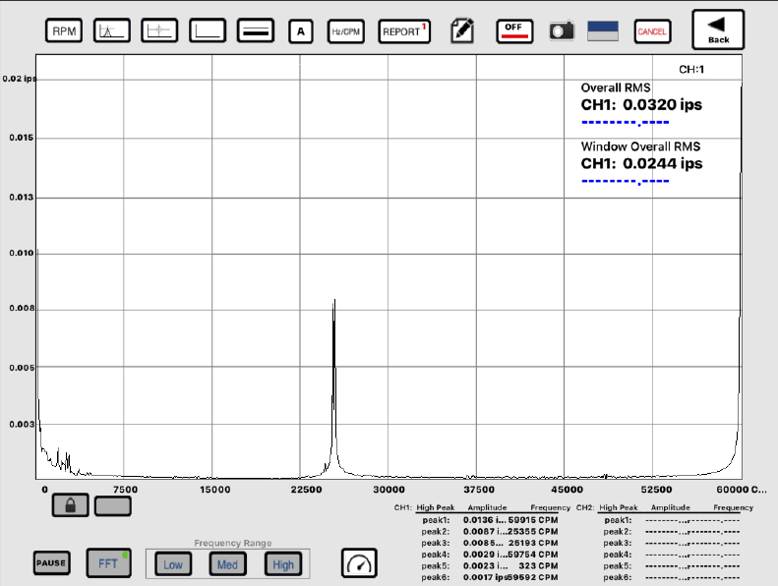The height and width of the screenshot is (586, 778).
Task: Click the Window Overall RMS 0.0244 ips value
Action: pos(641,163)
